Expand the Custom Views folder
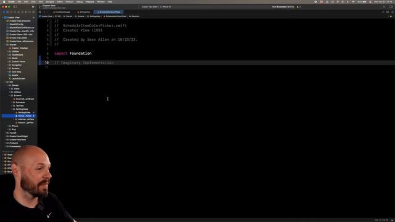 coord(7,62)
